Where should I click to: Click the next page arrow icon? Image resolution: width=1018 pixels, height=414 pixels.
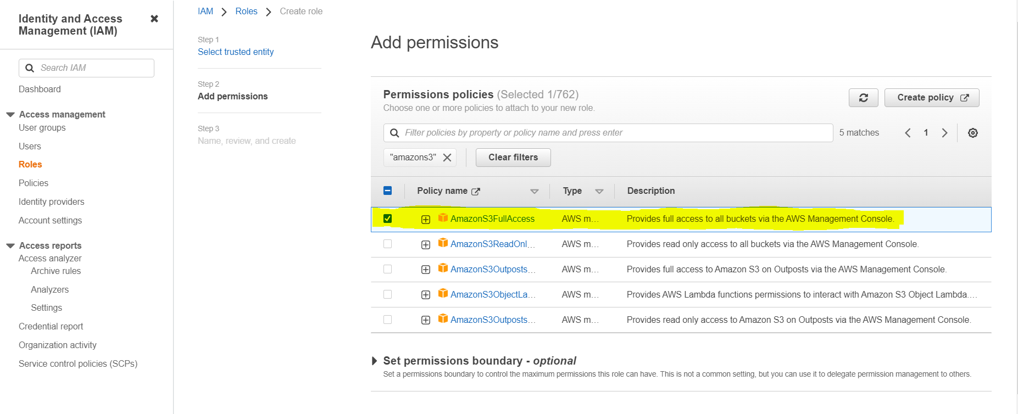[944, 132]
